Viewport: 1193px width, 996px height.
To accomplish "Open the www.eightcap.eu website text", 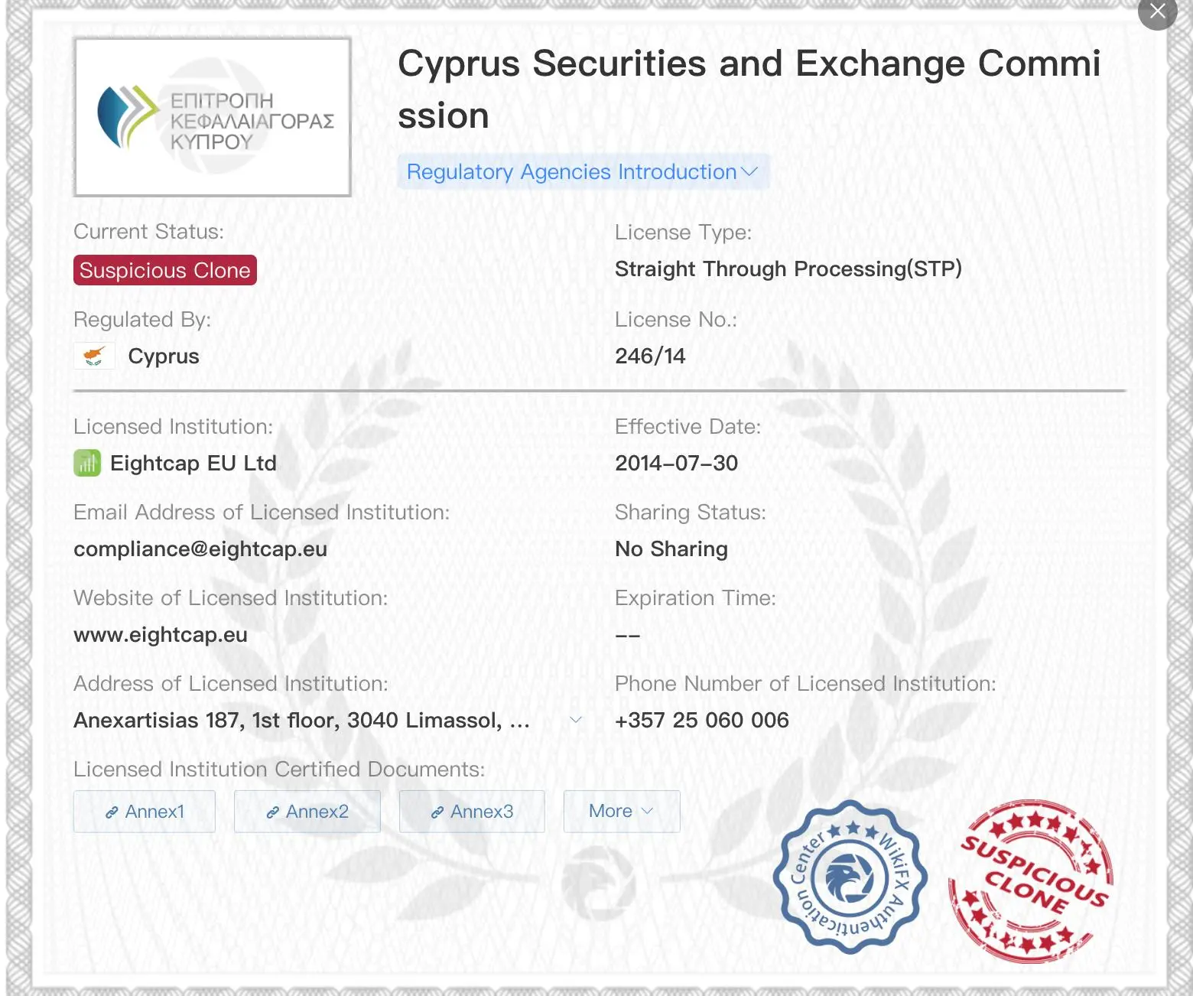I will point(161,634).
